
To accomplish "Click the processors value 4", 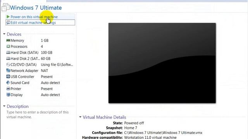I will pyautogui.click(x=42, y=46).
